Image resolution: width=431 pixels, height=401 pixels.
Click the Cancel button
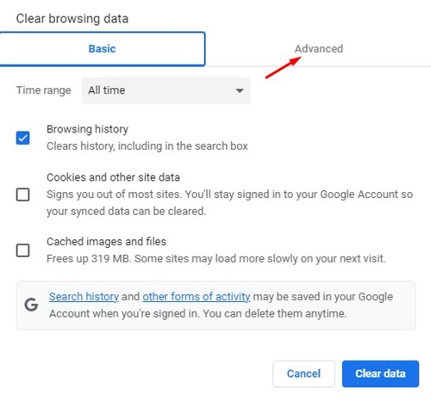[x=303, y=373]
